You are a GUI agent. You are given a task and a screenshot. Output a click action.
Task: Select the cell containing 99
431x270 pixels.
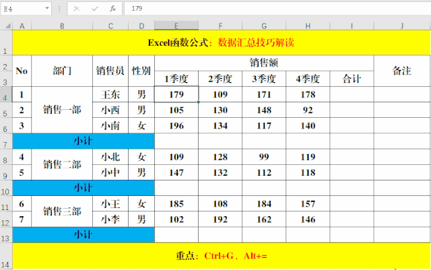pos(264,157)
